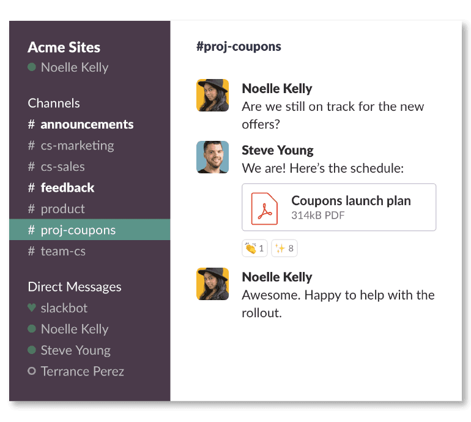Image resolution: width=471 pixels, height=422 pixels.
Task: Click Noelle Kelly's avatar on first message
Action: tap(212, 96)
